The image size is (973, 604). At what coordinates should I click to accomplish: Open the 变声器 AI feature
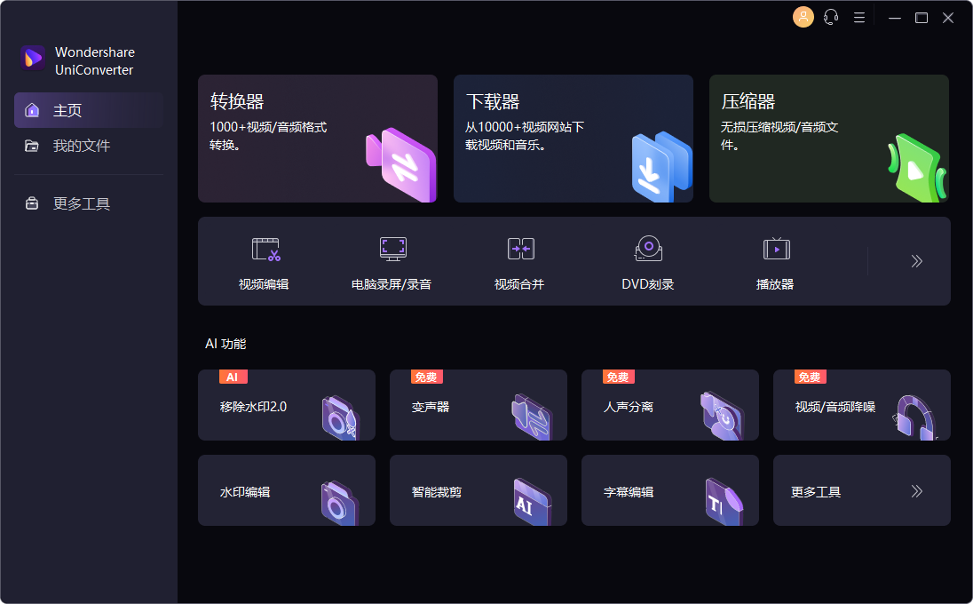tap(478, 405)
